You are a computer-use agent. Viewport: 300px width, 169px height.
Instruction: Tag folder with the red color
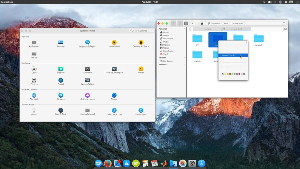(239, 74)
